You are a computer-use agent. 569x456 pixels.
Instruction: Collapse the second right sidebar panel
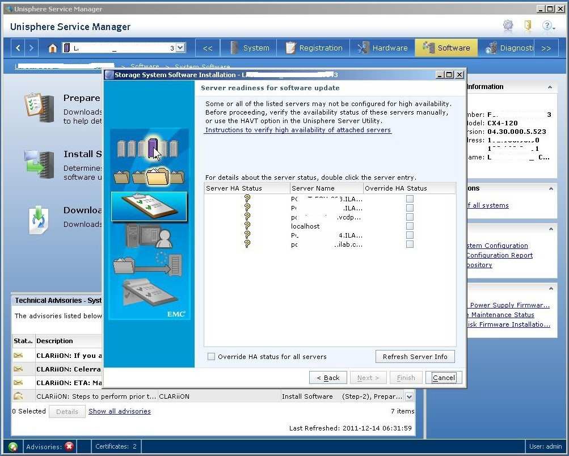pos(551,189)
